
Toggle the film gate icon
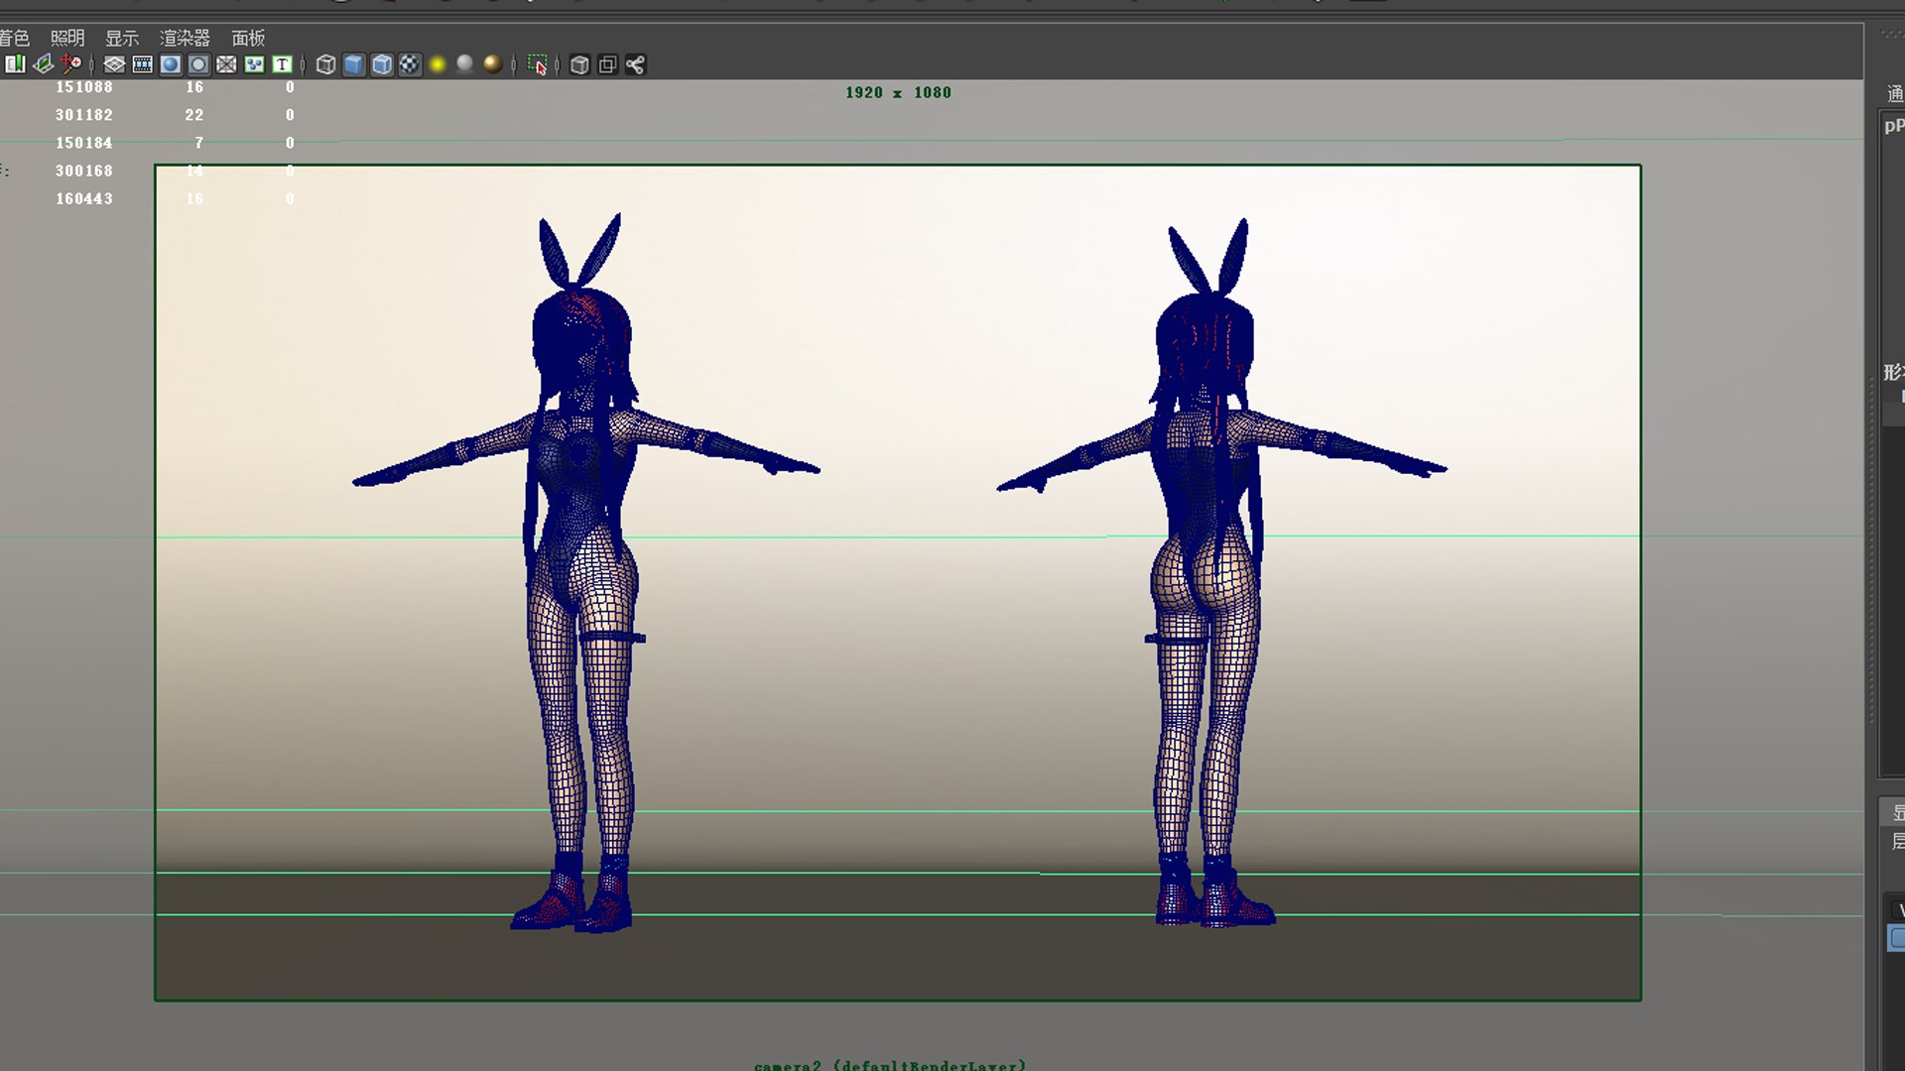point(142,64)
